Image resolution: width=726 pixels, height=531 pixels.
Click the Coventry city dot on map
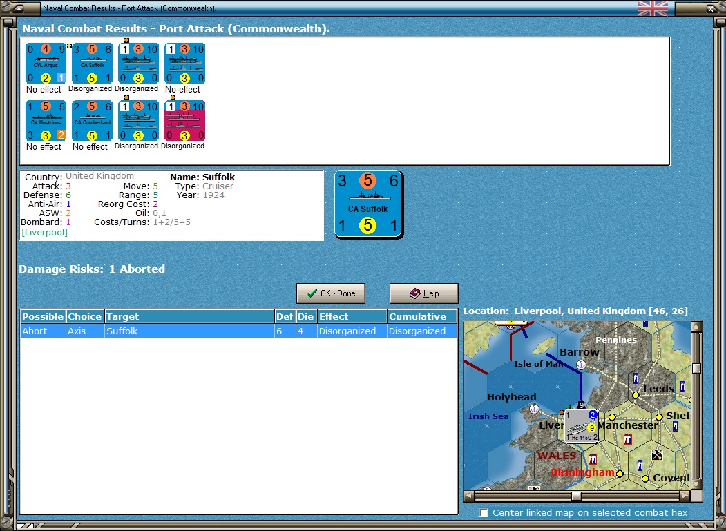(645, 479)
